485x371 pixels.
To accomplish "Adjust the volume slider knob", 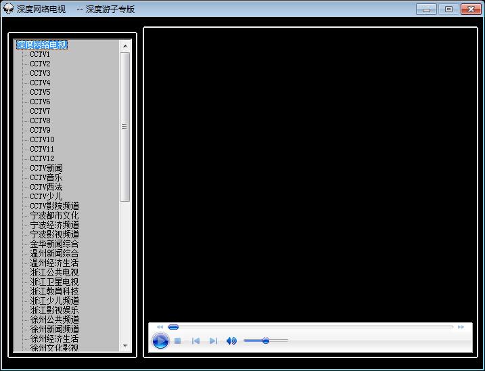I will click(266, 341).
